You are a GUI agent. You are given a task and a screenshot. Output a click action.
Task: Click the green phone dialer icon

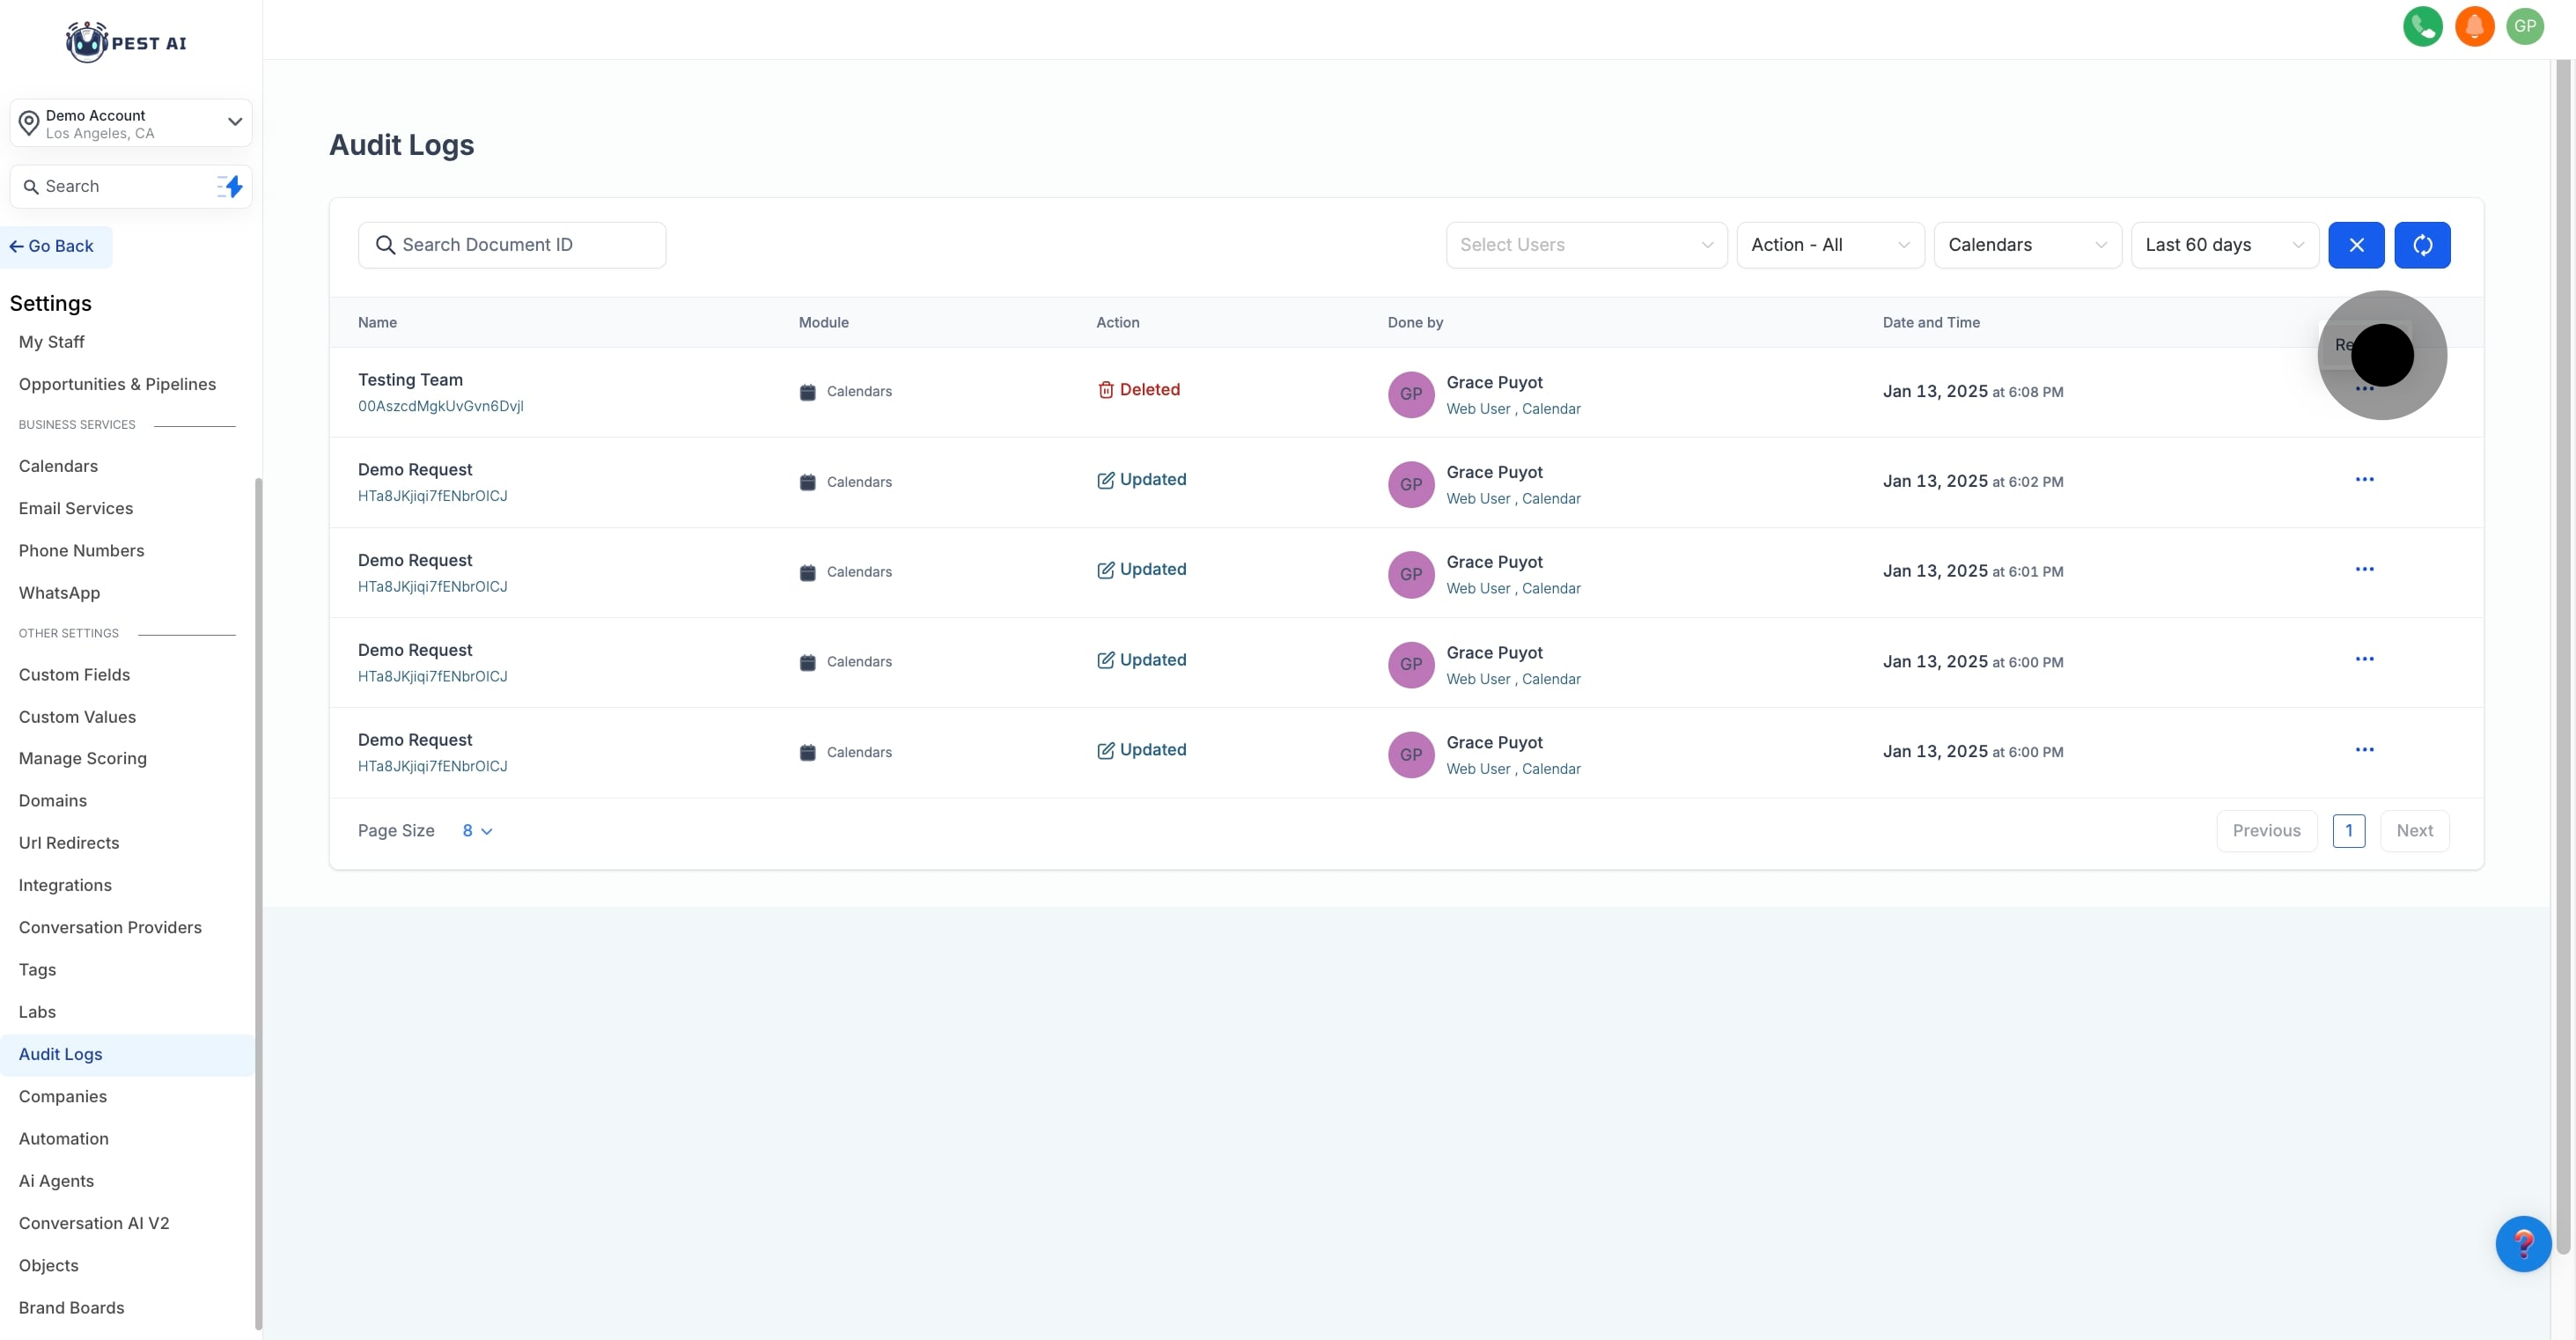click(2422, 27)
